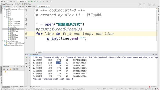Click the Profile icon in toolbar
This screenshot has height=90, width=160.
tap(37, 1)
